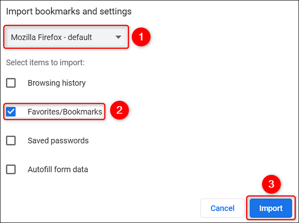
Task: Click the red number 1 badge
Action: click(142, 37)
